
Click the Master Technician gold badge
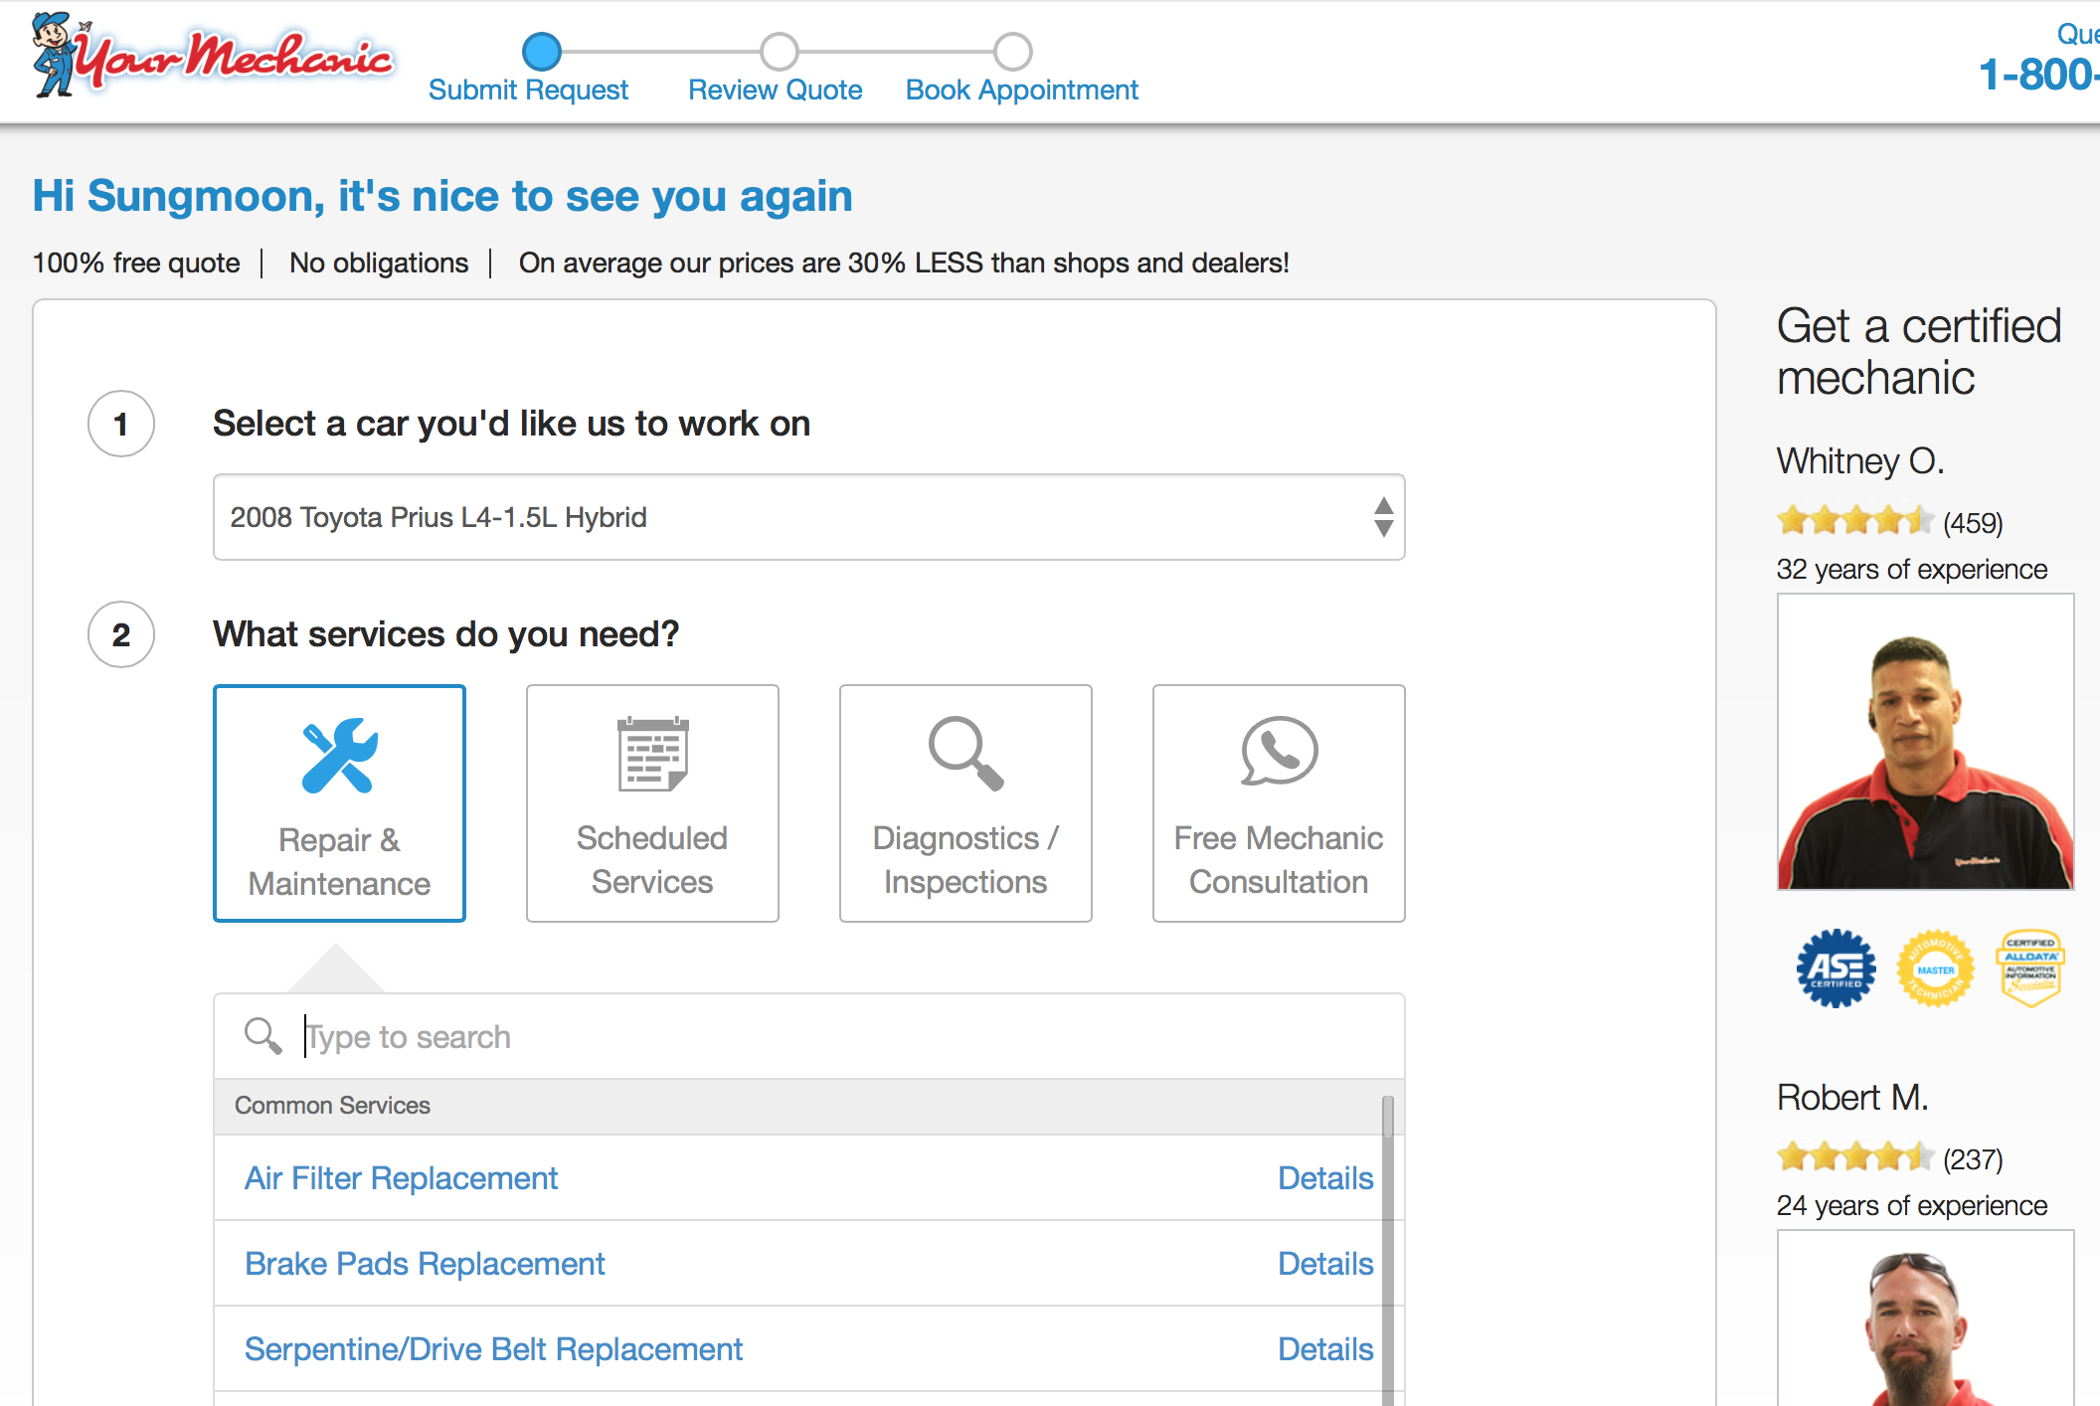1935,967
